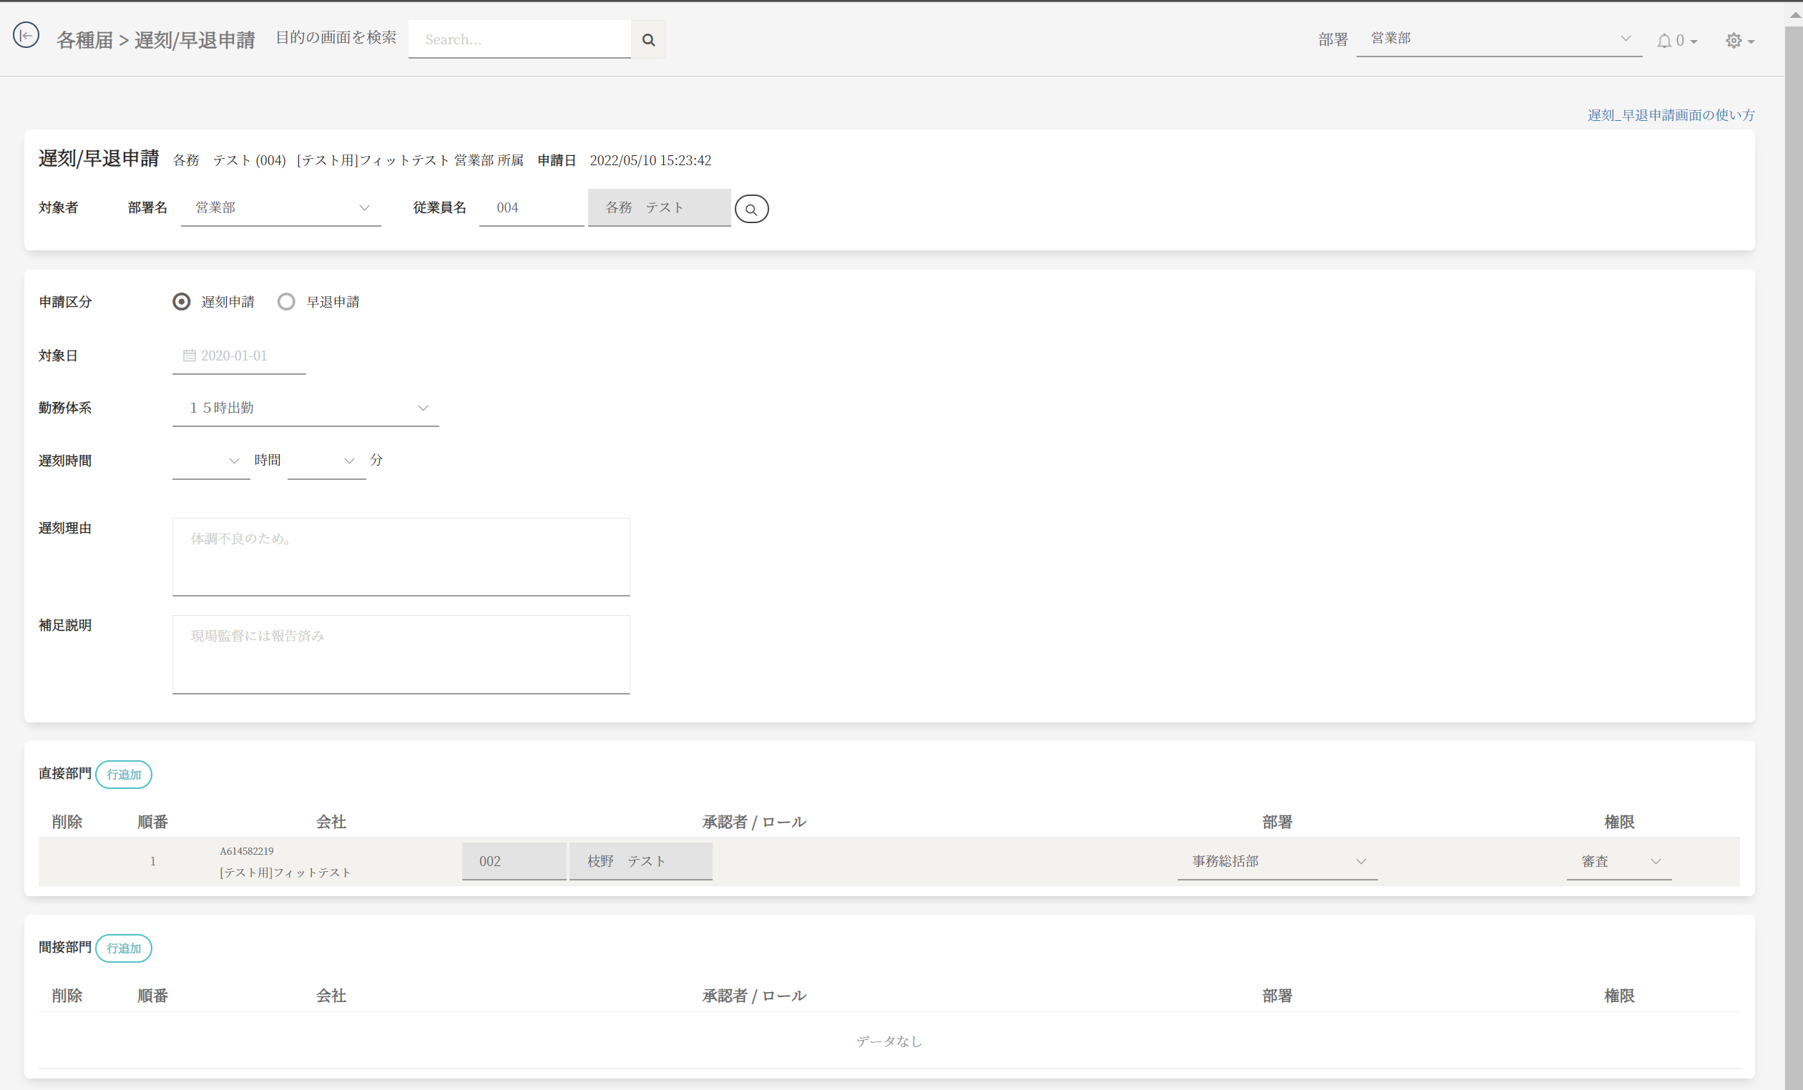Expand the 部署名 dropdown under 対象者

[x=281, y=207]
